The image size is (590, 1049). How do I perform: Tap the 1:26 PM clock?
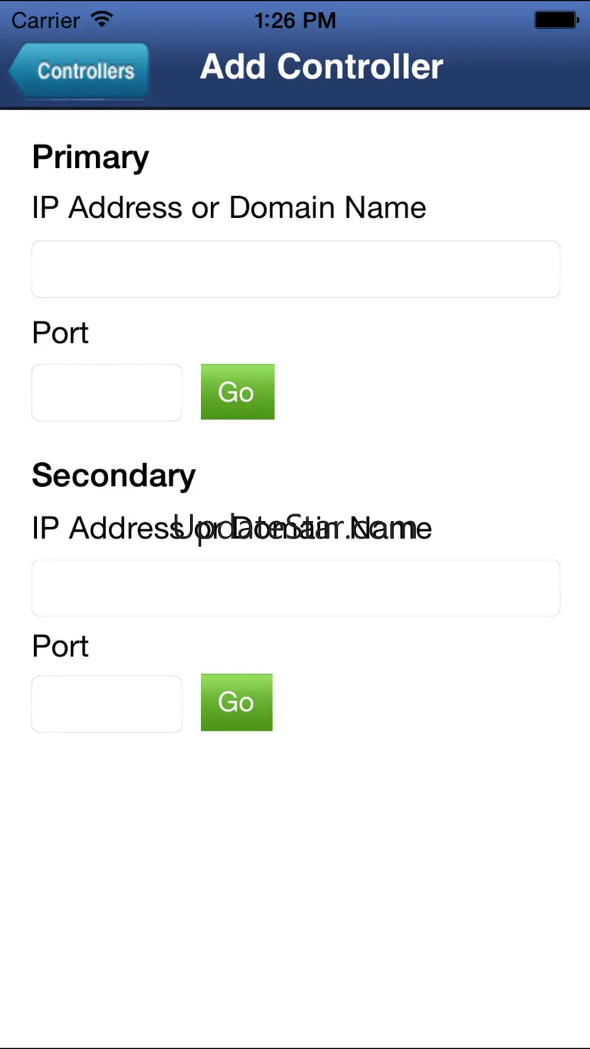(x=295, y=20)
